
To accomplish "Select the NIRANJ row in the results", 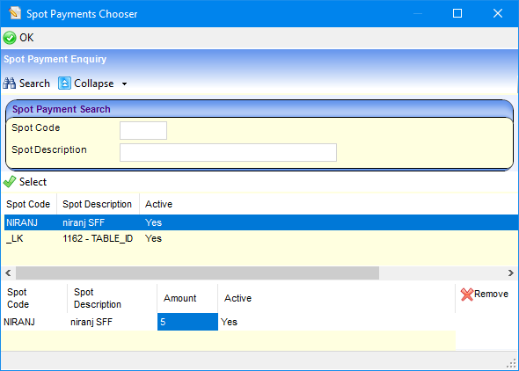I will pos(261,222).
